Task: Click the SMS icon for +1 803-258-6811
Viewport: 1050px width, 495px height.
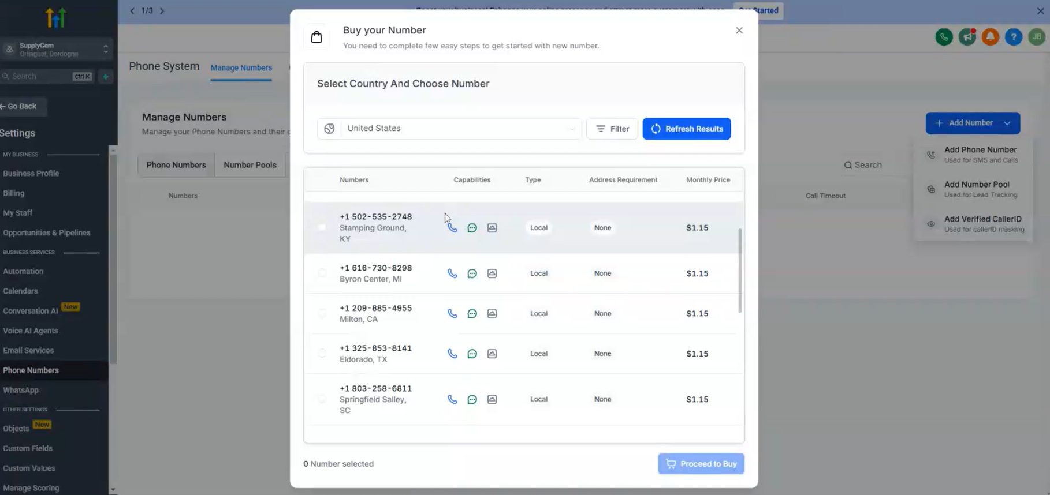Action: (472, 399)
